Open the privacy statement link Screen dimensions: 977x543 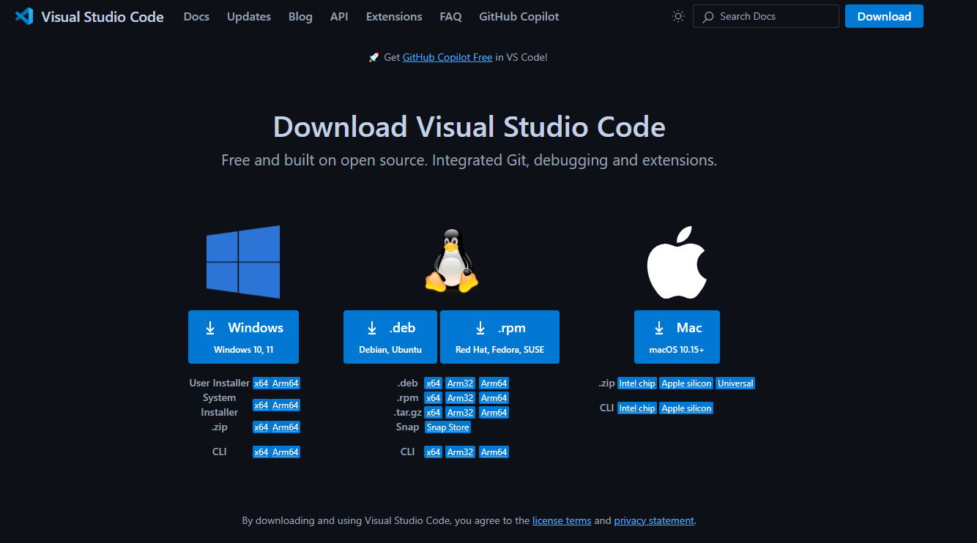[654, 521]
